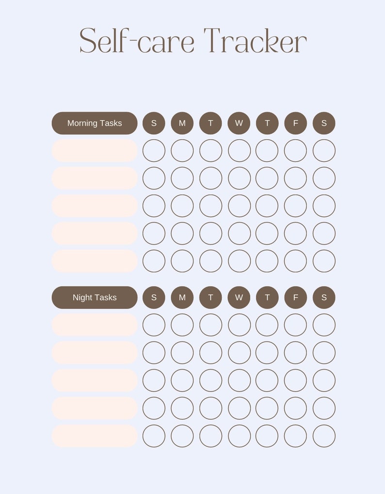Click the Morning Tasks header label
Viewport: 385px width, 494px height.
pos(95,123)
